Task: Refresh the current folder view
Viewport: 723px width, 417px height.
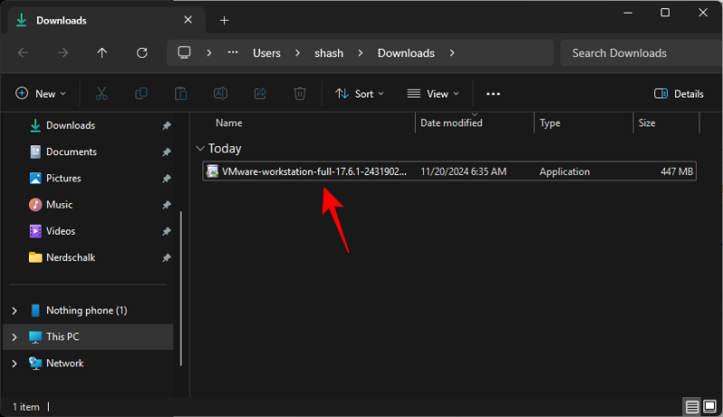Action: coord(142,53)
